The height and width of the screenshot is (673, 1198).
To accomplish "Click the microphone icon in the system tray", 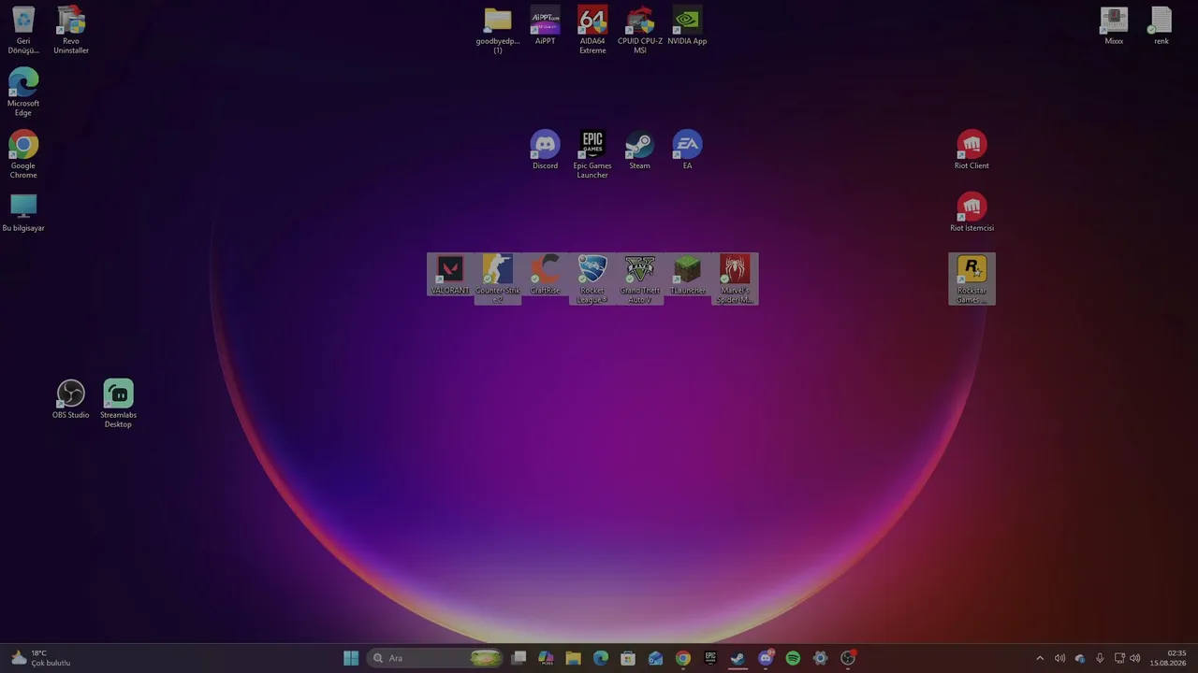I will 1100,658.
